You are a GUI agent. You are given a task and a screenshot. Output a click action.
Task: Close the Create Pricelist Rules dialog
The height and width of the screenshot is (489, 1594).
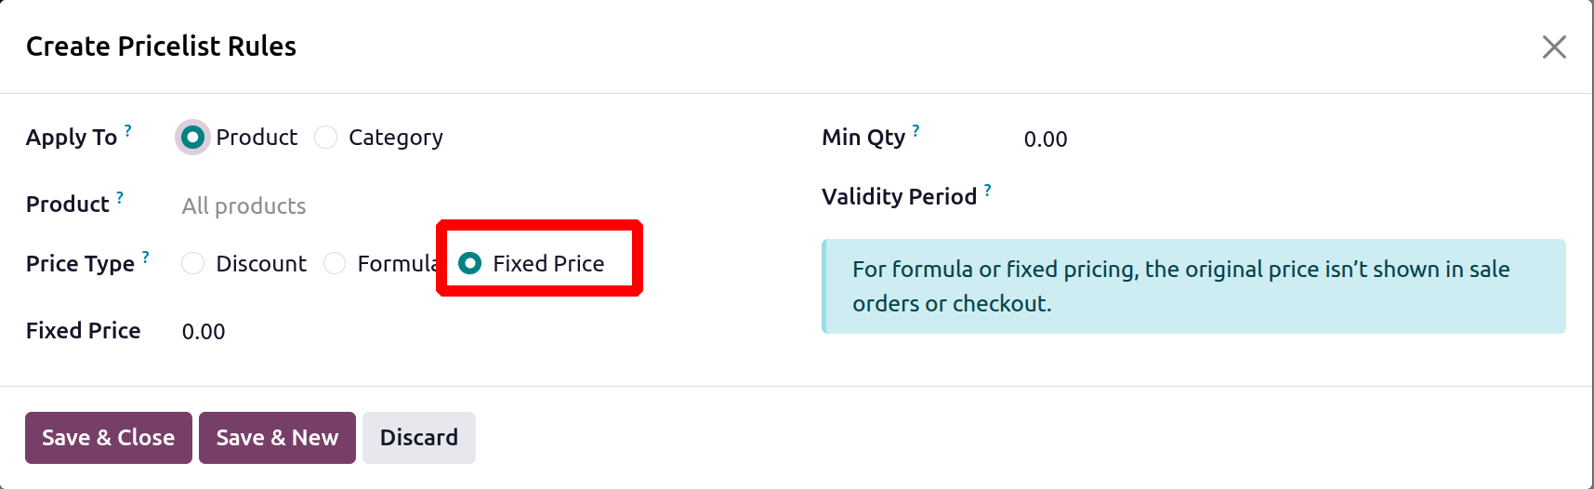[x=1553, y=47]
